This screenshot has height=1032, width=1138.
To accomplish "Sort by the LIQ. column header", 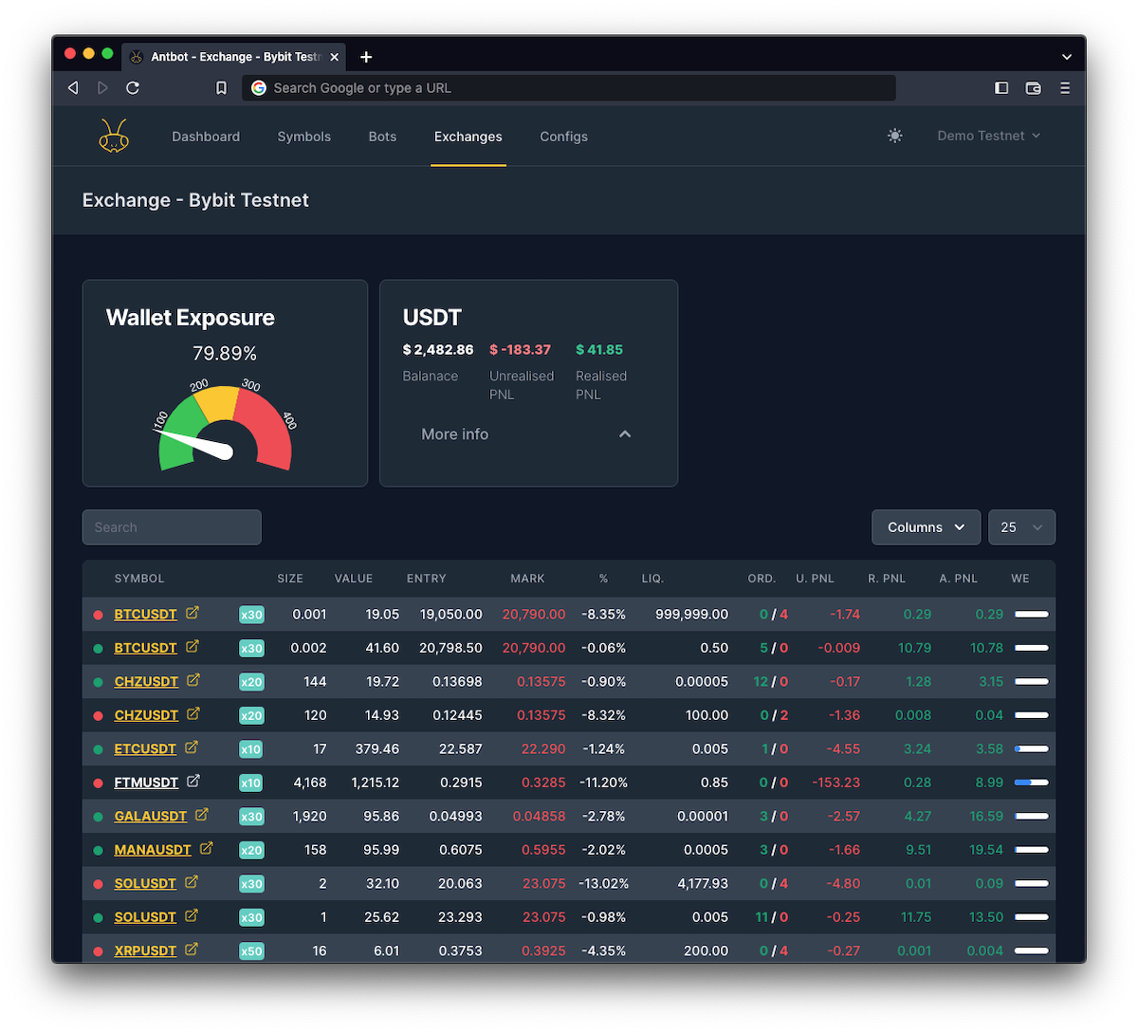I will coord(652,579).
